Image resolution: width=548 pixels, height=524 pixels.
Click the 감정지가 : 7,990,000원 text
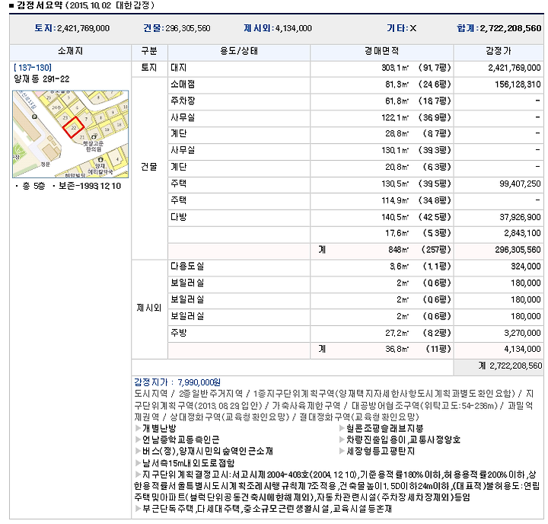tap(177, 382)
